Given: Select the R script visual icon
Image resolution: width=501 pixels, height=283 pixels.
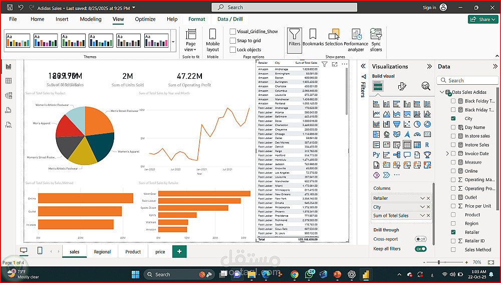Looking at the screenshot, I should click(x=427, y=145).
